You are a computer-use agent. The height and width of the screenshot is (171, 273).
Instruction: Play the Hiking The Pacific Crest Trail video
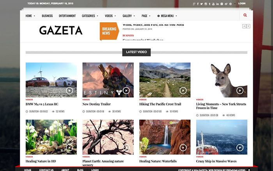point(183,91)
